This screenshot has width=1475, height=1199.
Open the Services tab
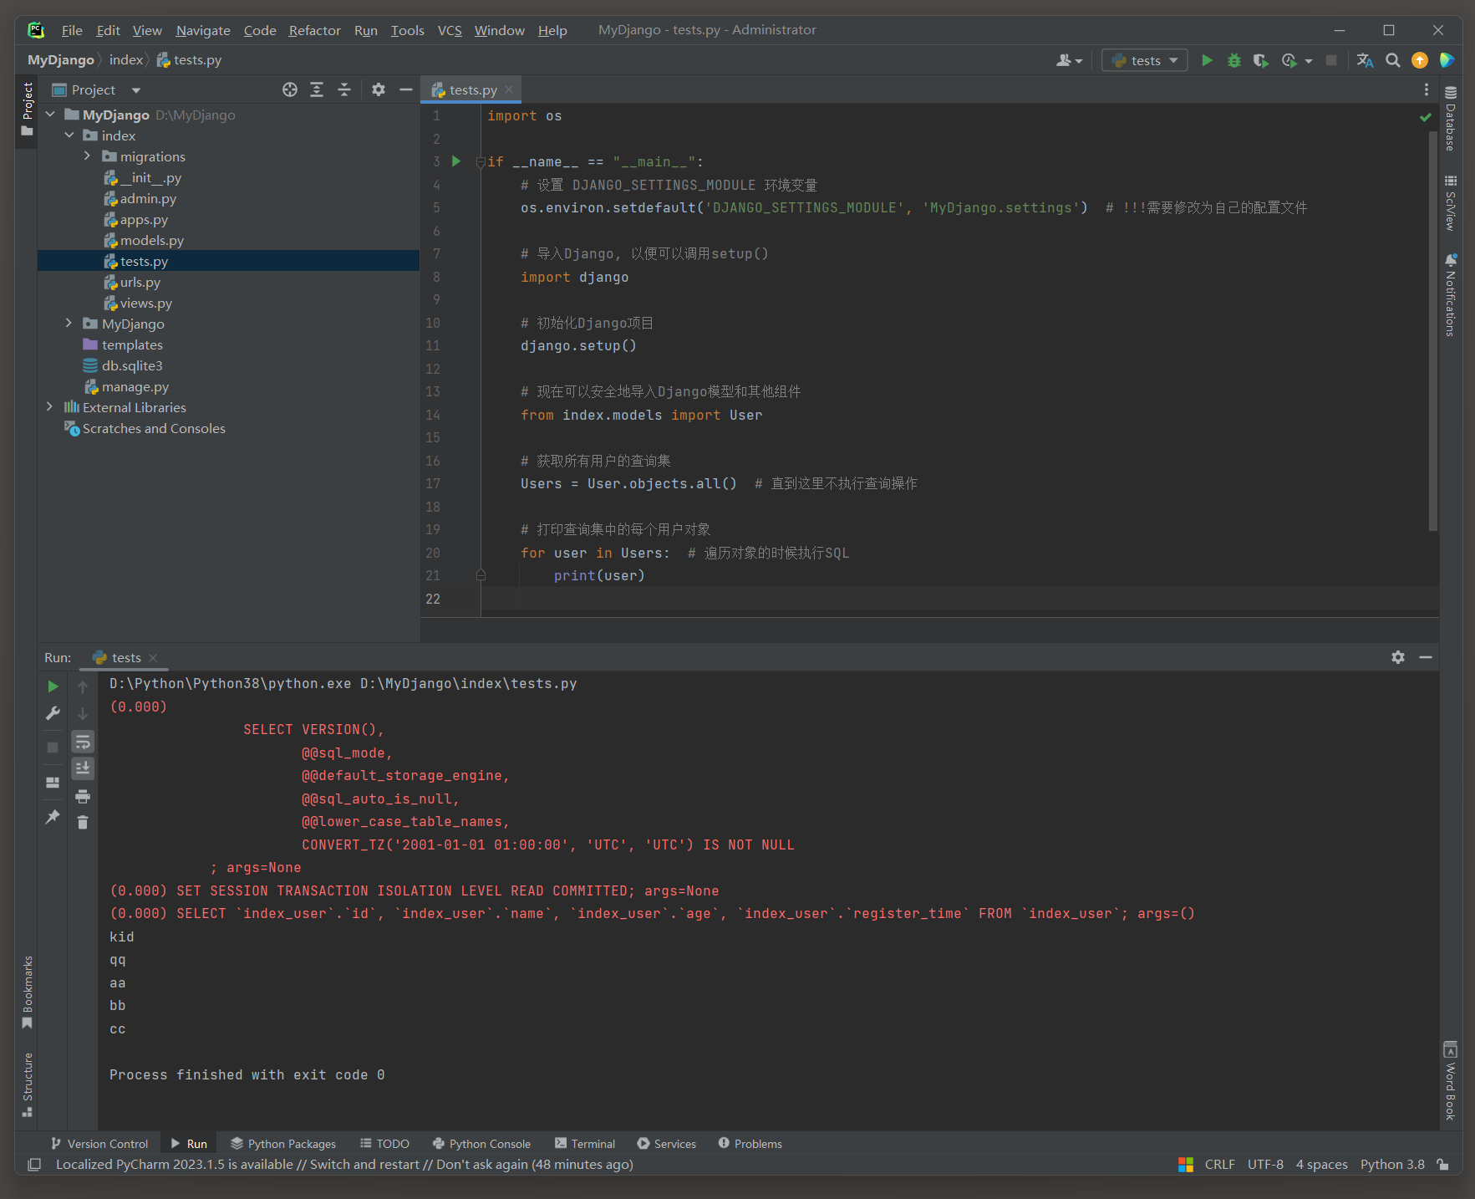point(666,1143)
